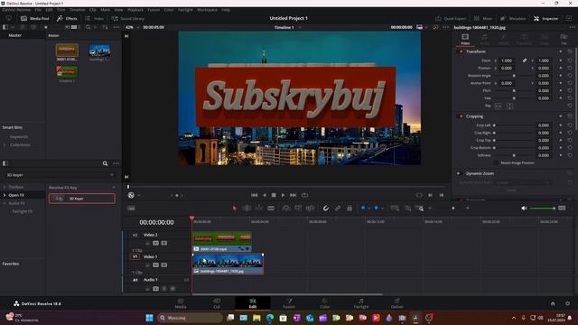Image resolution: width=578 pixels, height=325 pixels.
Task: Switch to the Video inspector tab
Action: [x=465, y=39]
